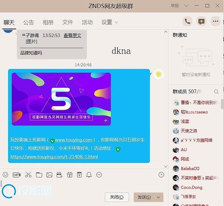
Task: Search group members with magnifier icon
Action: pyautogui.click(x=216, y=92)
